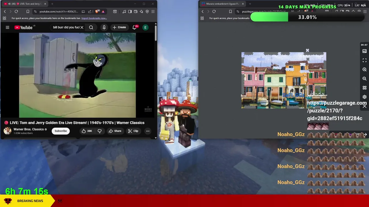Open a new tab in YouTube window
369x207 pixels.
click(x=52, y=4)
